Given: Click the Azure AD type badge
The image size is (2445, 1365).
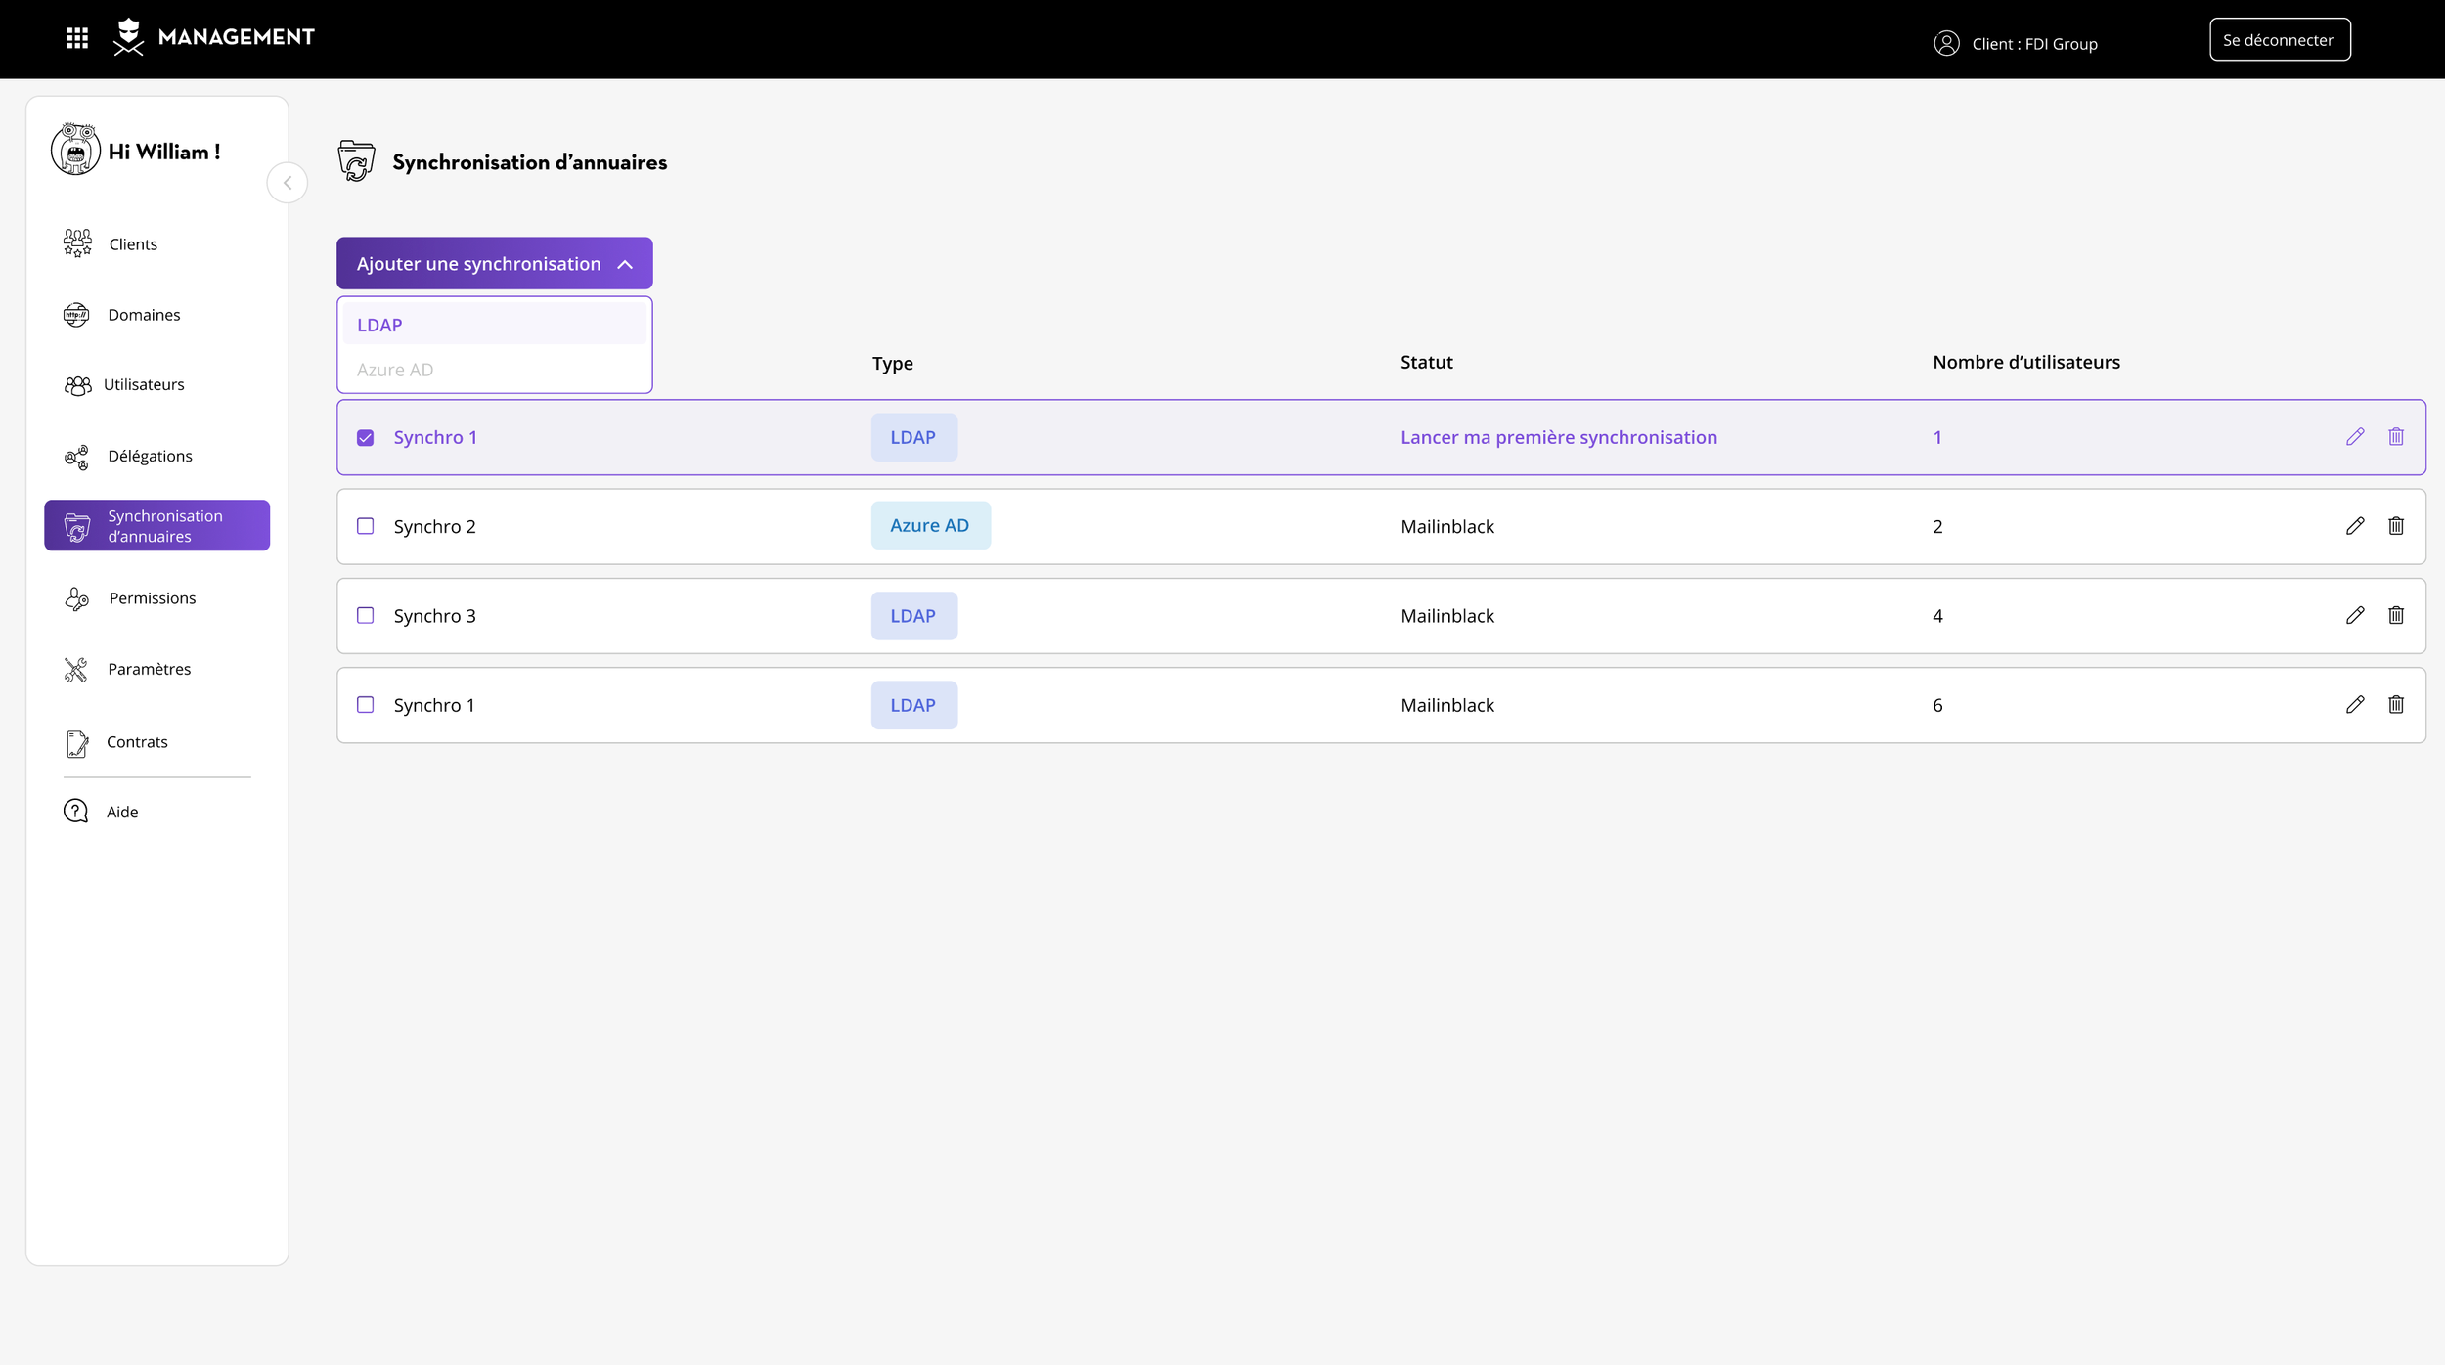Looking at the screenshot, I should coord(930,525).
